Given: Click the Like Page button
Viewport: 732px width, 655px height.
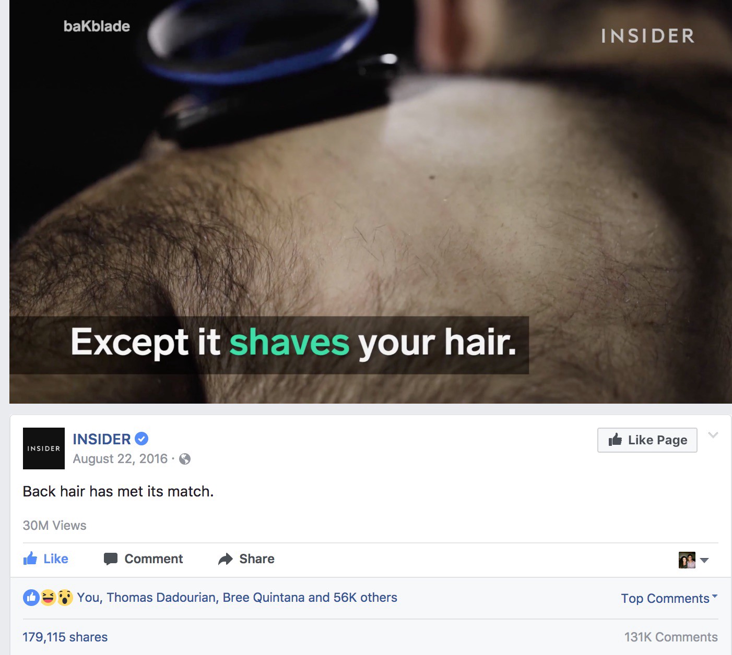Looking at the screenshot, I should 647,440.
